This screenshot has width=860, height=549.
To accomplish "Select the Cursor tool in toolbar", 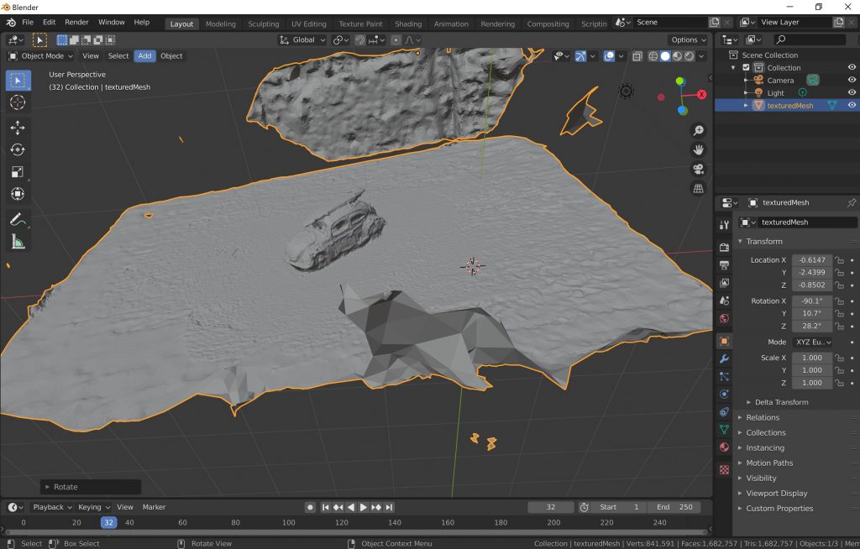I will click(x=18, y=102).
